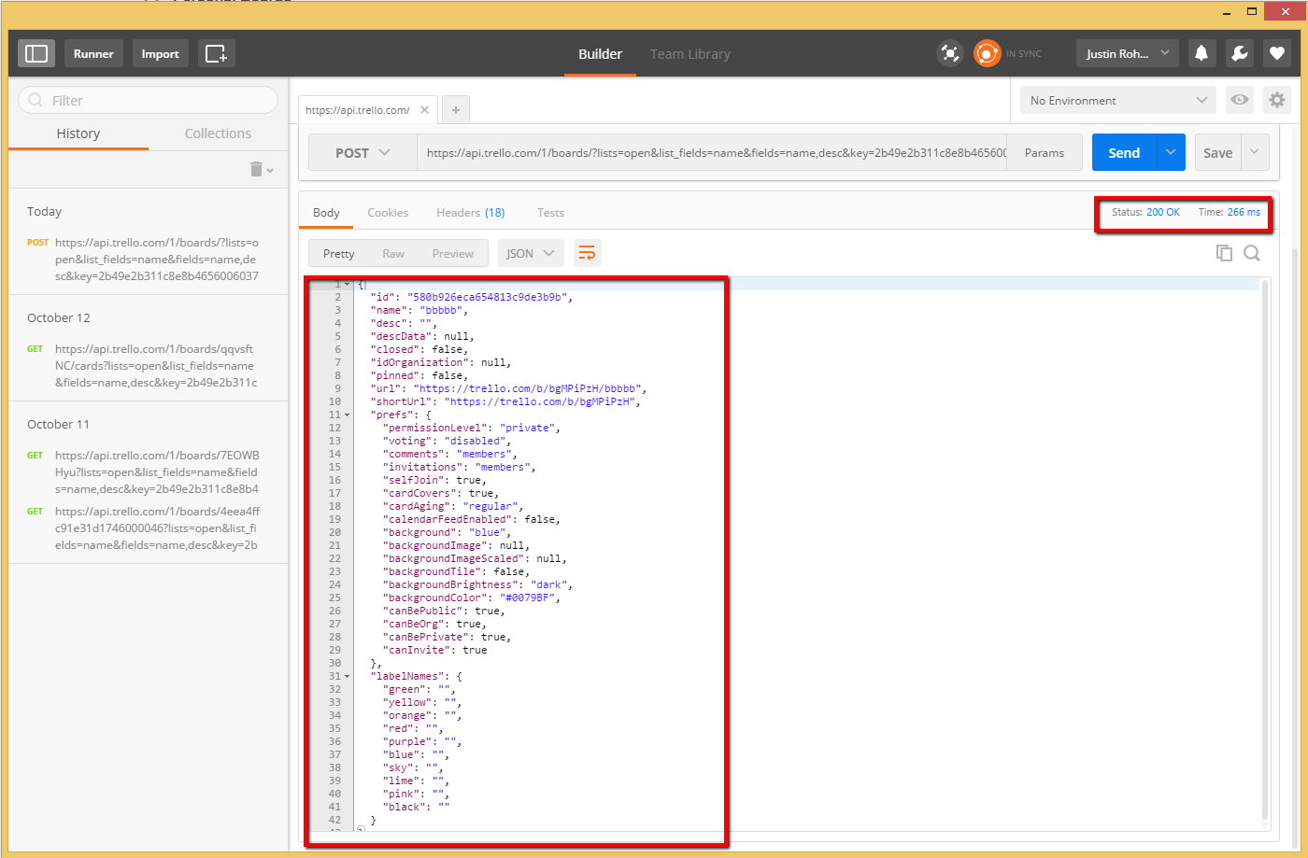Open the JSON format dropdown
Image resolution: width=1308 pixels, height=858 pixels.
pos(531,253)
